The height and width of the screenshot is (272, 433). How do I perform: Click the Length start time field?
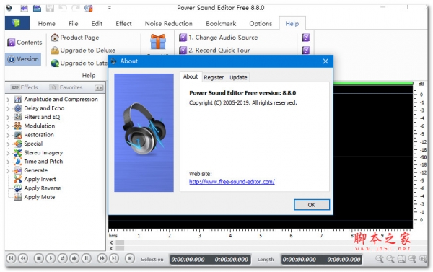(299, 259)
